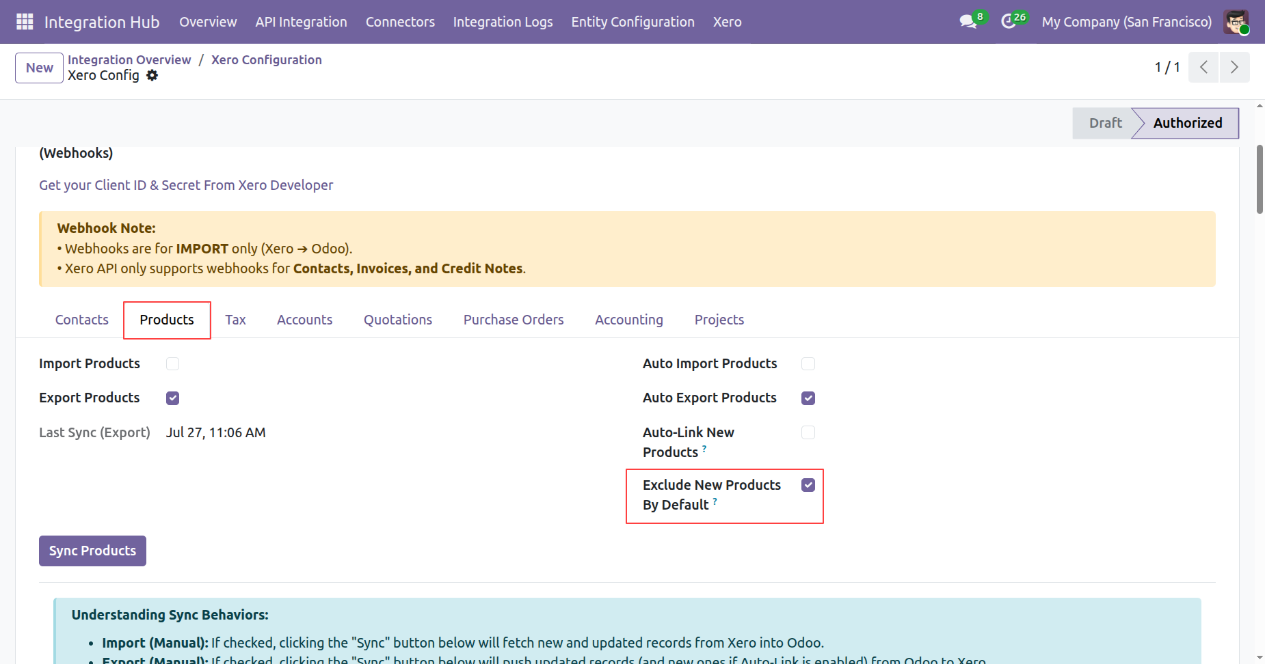The image size is (1265, 664).
Task: Go to the next record arrow
Action: point(1234,67)
